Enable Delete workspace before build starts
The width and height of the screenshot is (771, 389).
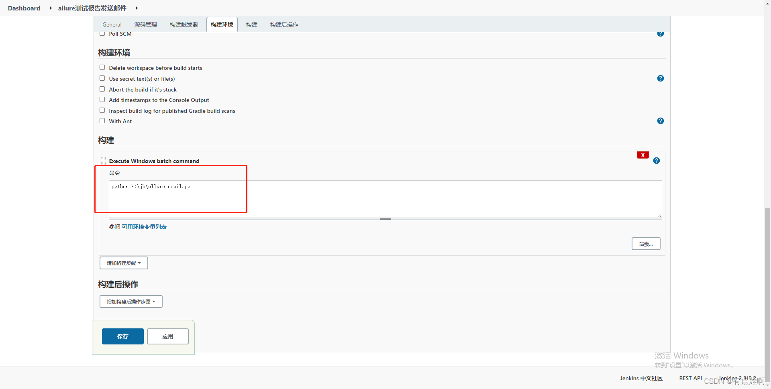102,67
